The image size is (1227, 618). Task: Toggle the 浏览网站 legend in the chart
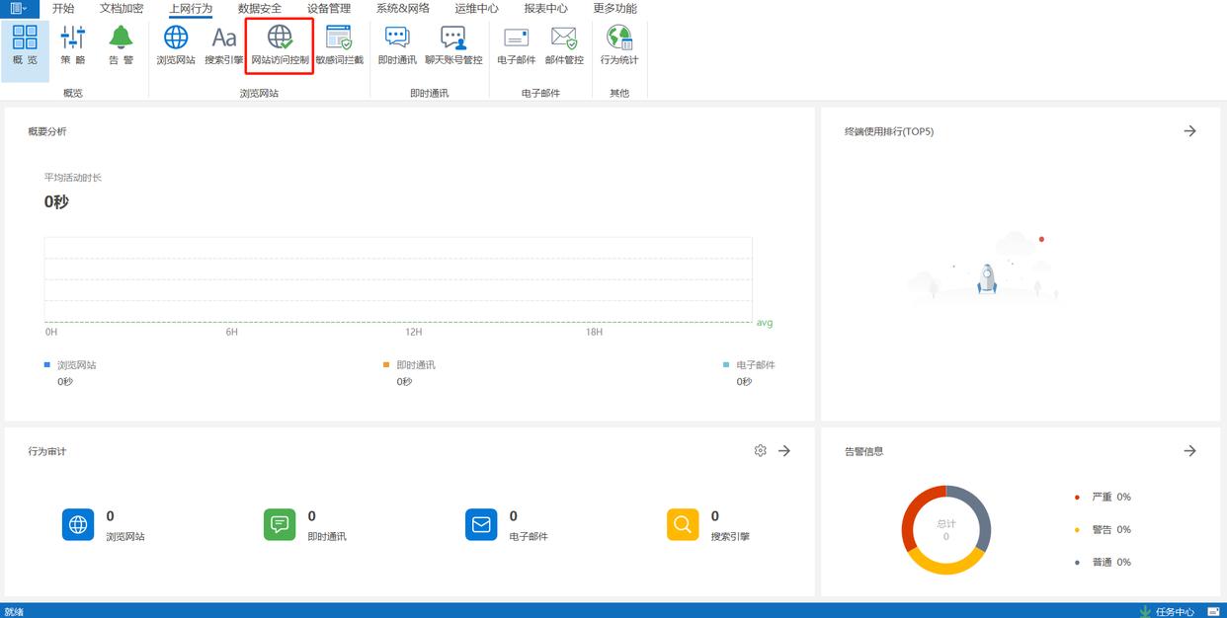[x=71, y=365]
